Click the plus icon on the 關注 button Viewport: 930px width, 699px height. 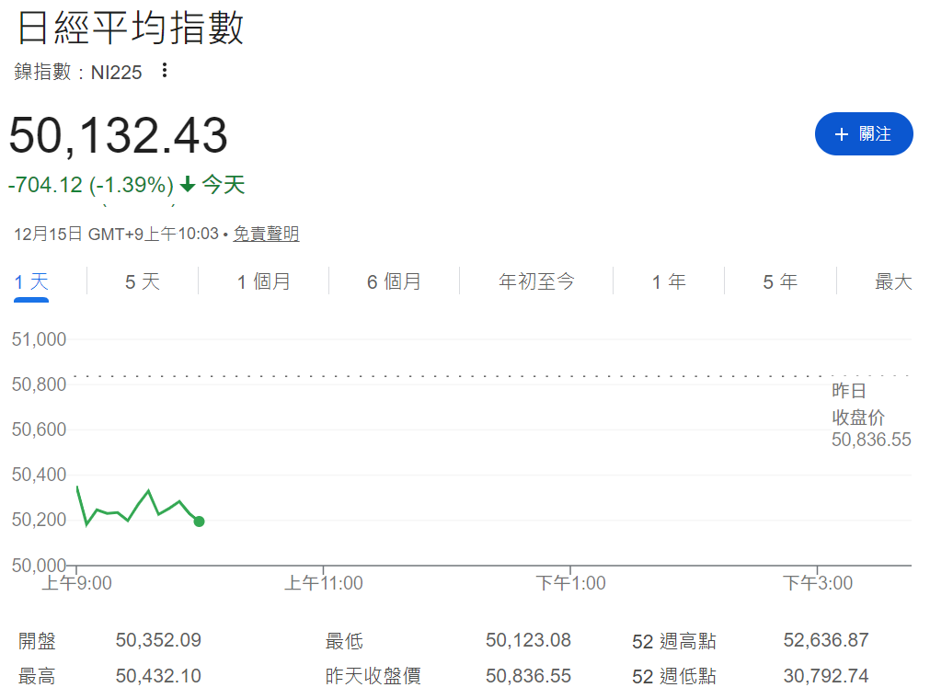840,133
